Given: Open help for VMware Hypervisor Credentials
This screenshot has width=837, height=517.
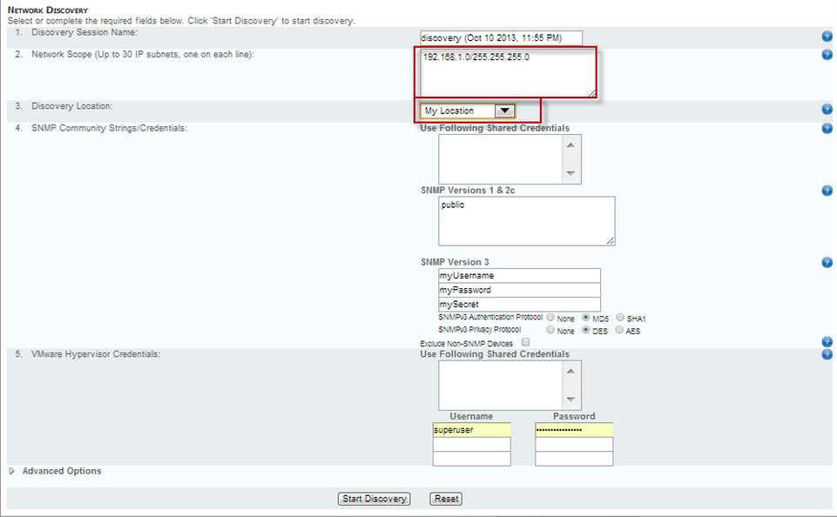Looking at the screenshot, I should pyautogui.click(x=827, y=354).
